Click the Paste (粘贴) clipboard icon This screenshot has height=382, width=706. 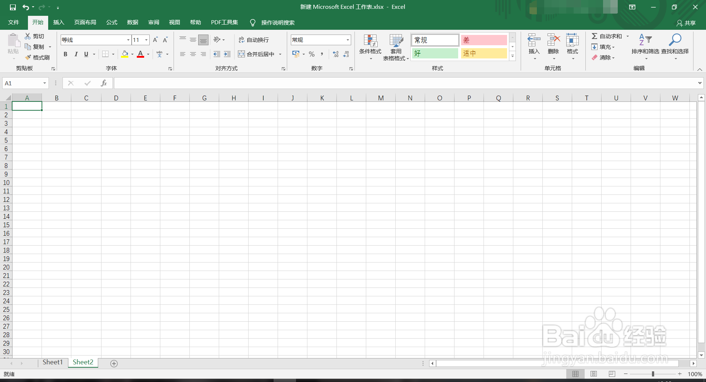pyautogui.click(x=14, y=40)
